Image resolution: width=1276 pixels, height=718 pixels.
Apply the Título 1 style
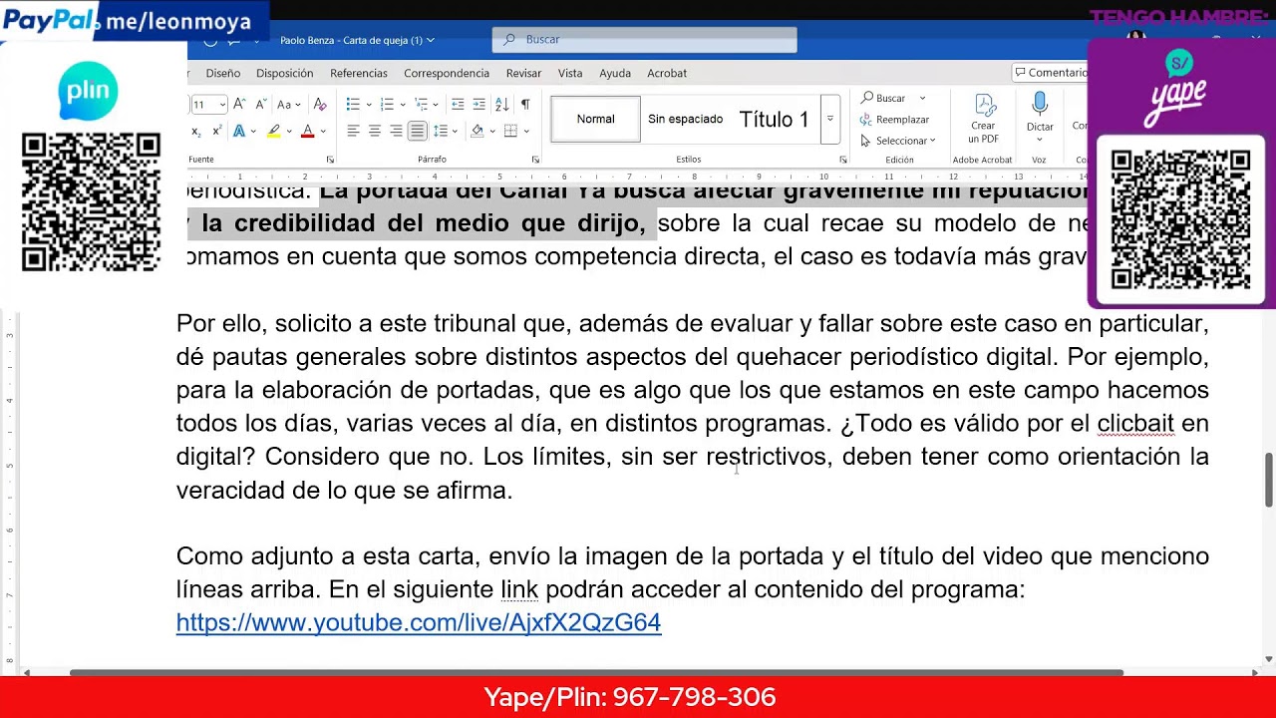click(x=774, y=120)
